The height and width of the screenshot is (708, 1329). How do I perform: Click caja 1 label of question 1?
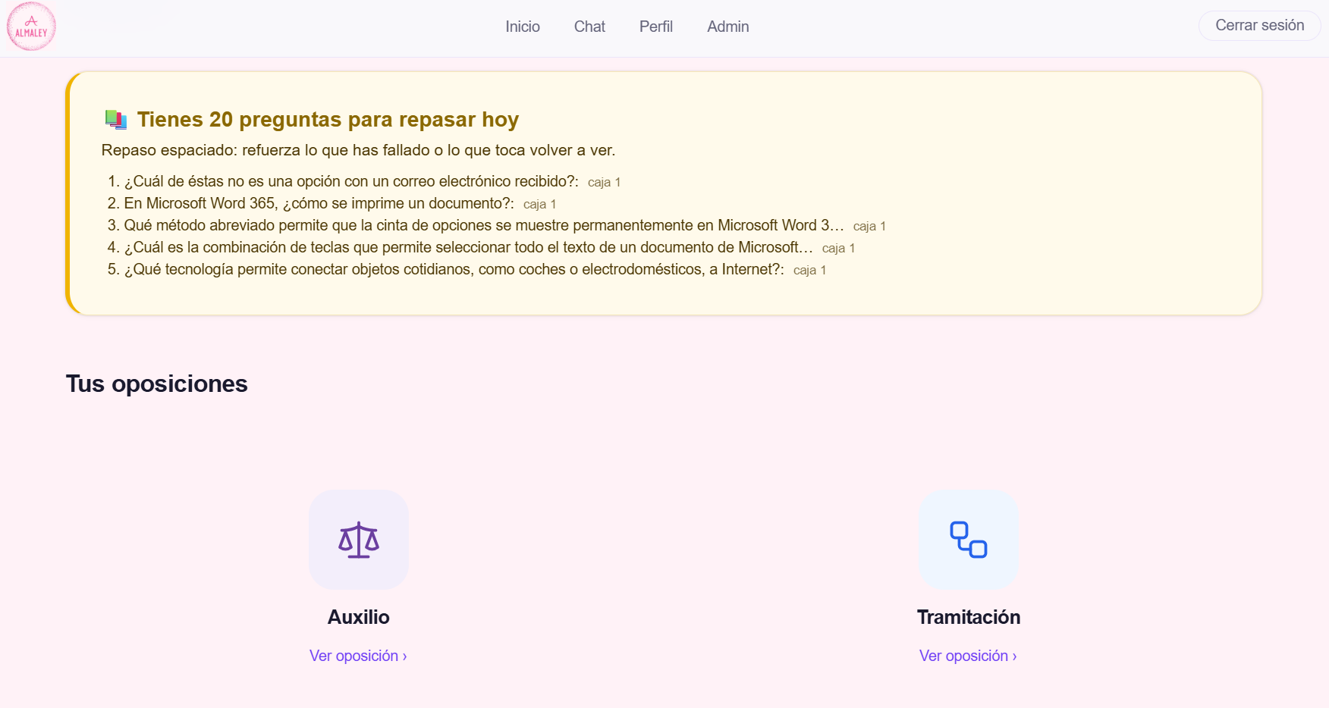point(604,182)
